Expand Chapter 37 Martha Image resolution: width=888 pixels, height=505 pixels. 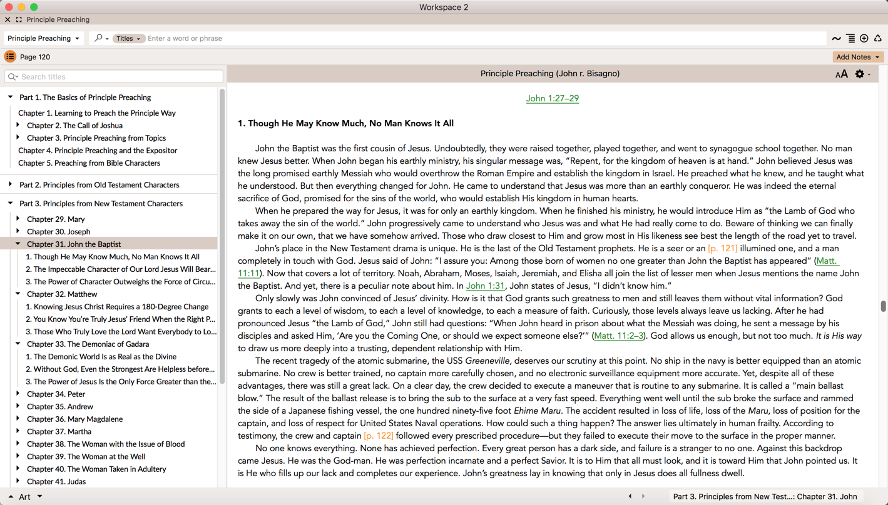click(x=18, y=431)
